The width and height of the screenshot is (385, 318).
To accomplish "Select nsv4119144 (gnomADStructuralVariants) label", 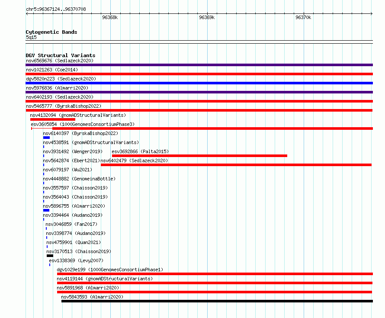I will [x=105, y=279].
